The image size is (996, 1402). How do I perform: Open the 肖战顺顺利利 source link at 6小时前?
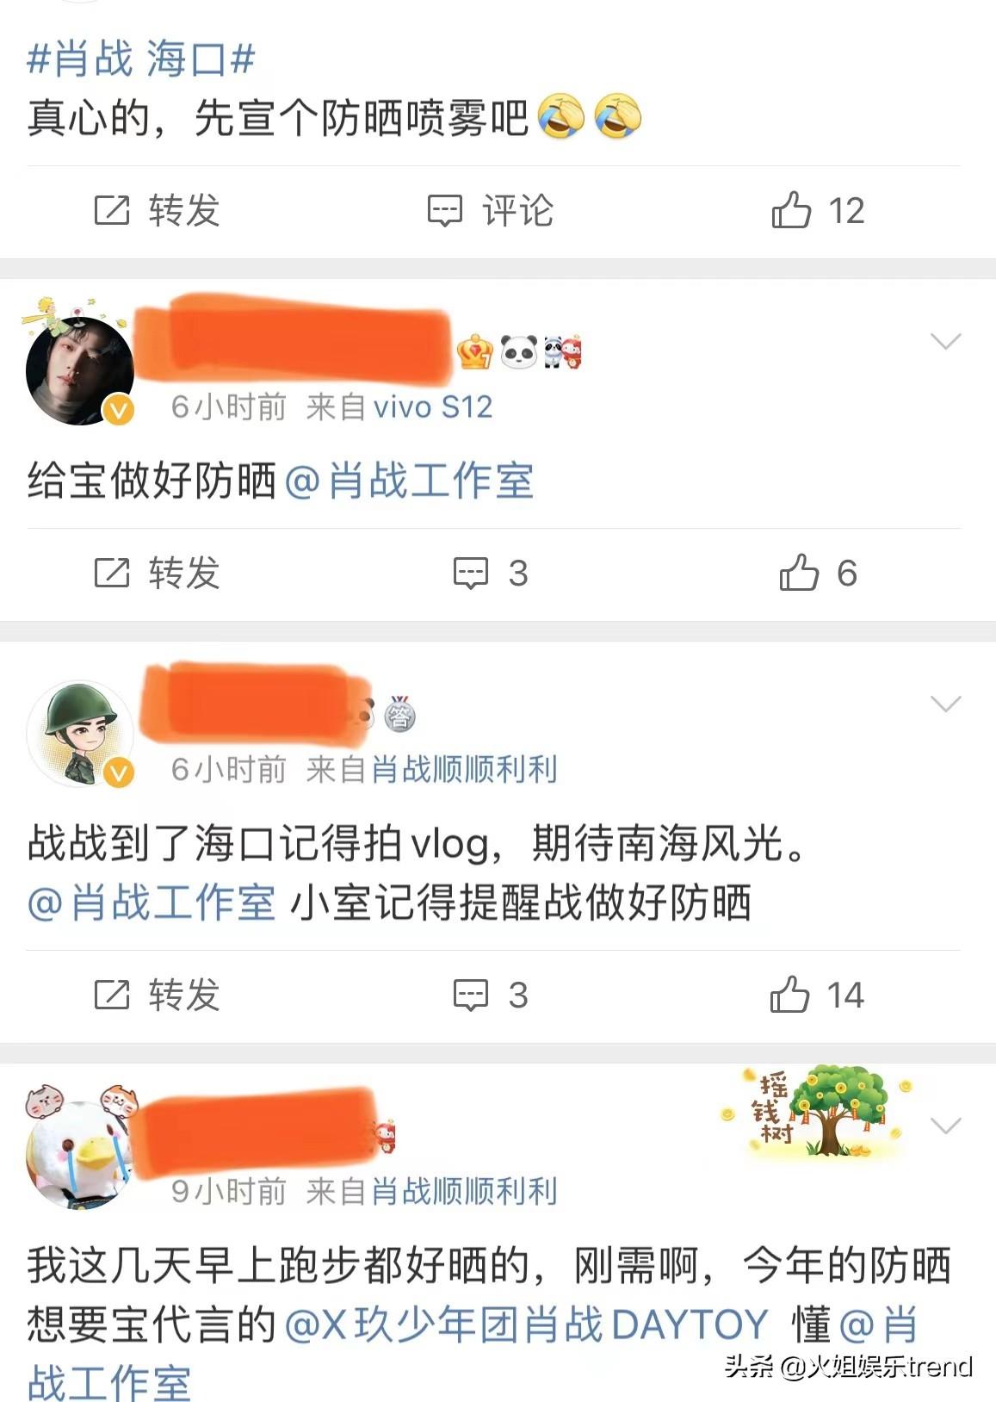(464, 769)
